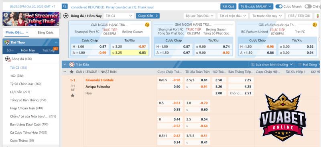Select the Hôm Nay tab

pyautogui.click(x=28, y=50)
